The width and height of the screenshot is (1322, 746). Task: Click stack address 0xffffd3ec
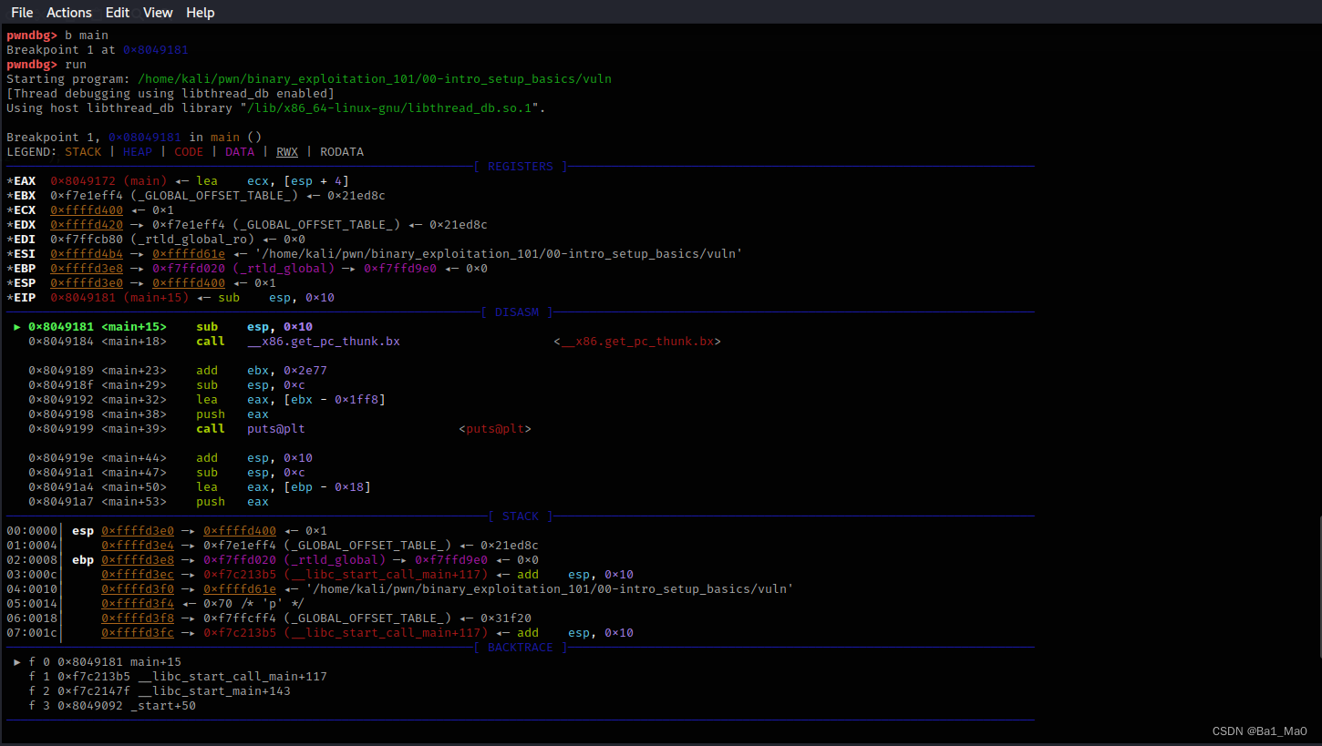pos(138,575)
